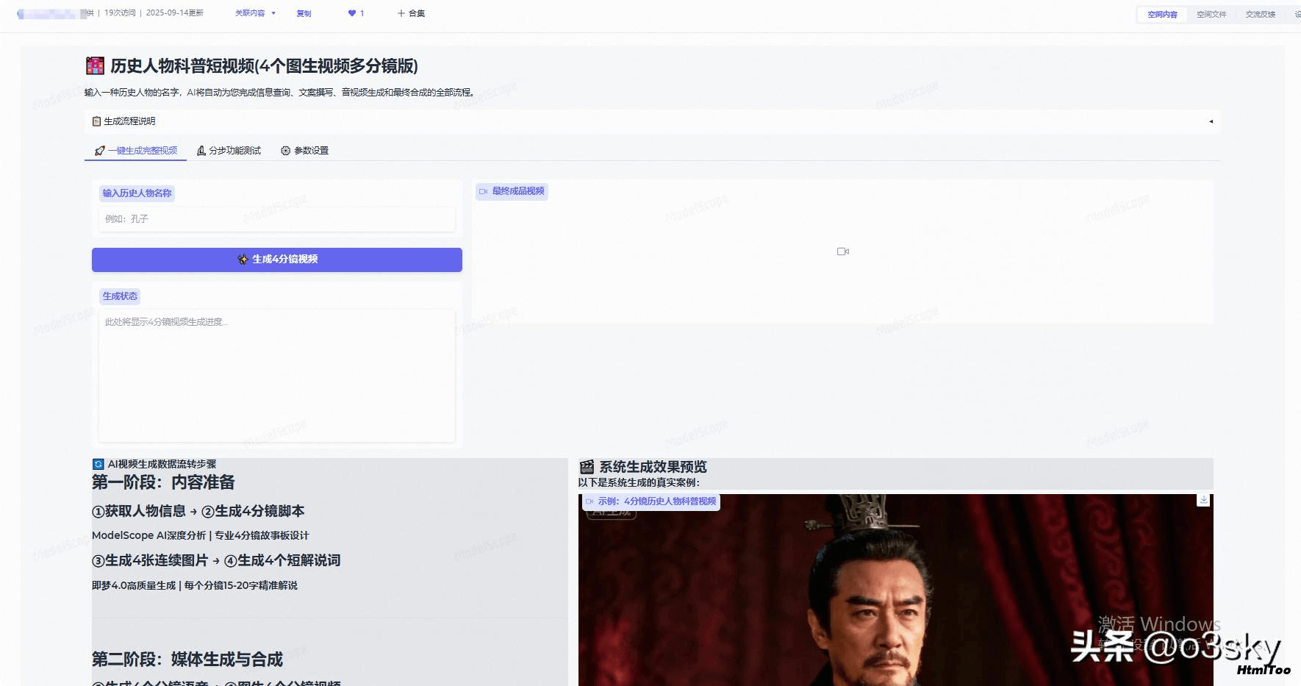
Task: Expand the 生成流程说明 accordion arrow
Action: [1211, 121]
